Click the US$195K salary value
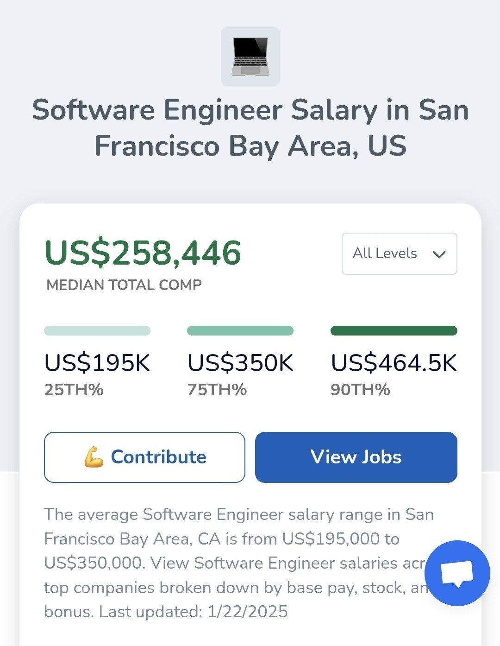 click(x=97, y=363)
